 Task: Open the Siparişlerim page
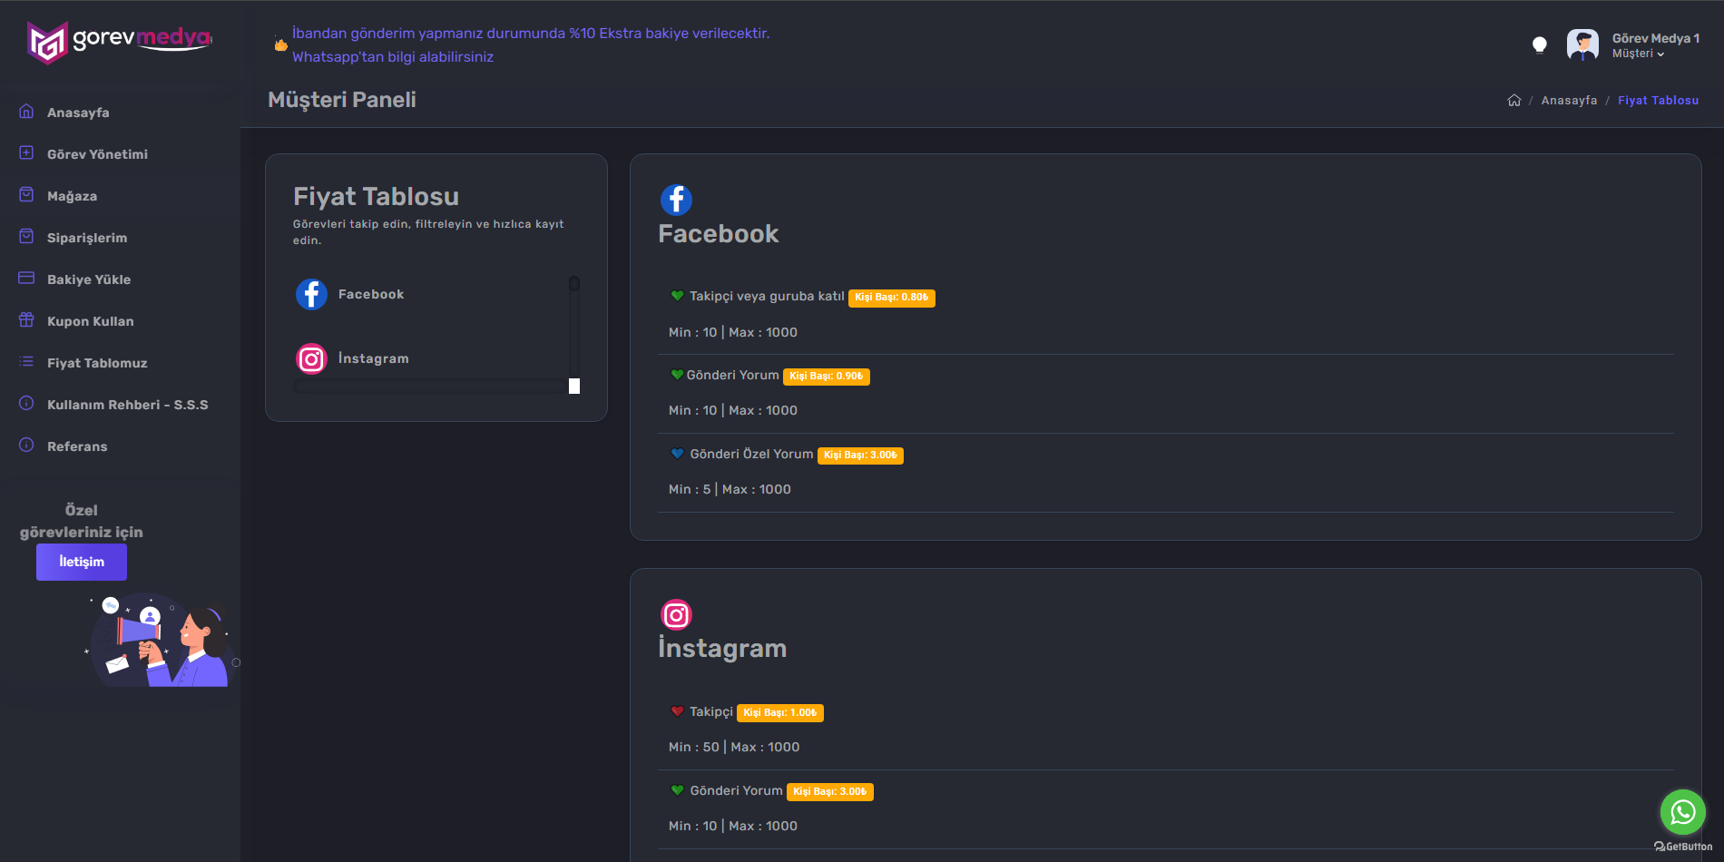[87, 238]
